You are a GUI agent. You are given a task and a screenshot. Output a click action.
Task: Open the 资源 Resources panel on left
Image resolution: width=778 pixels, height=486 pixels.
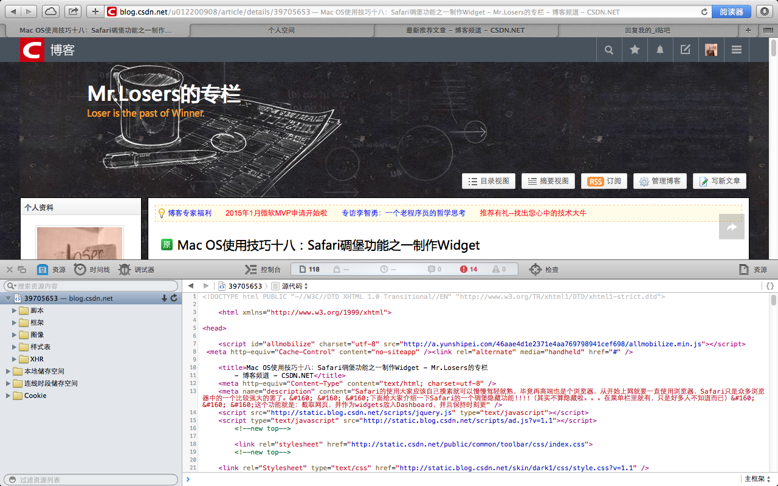(51, 270)
